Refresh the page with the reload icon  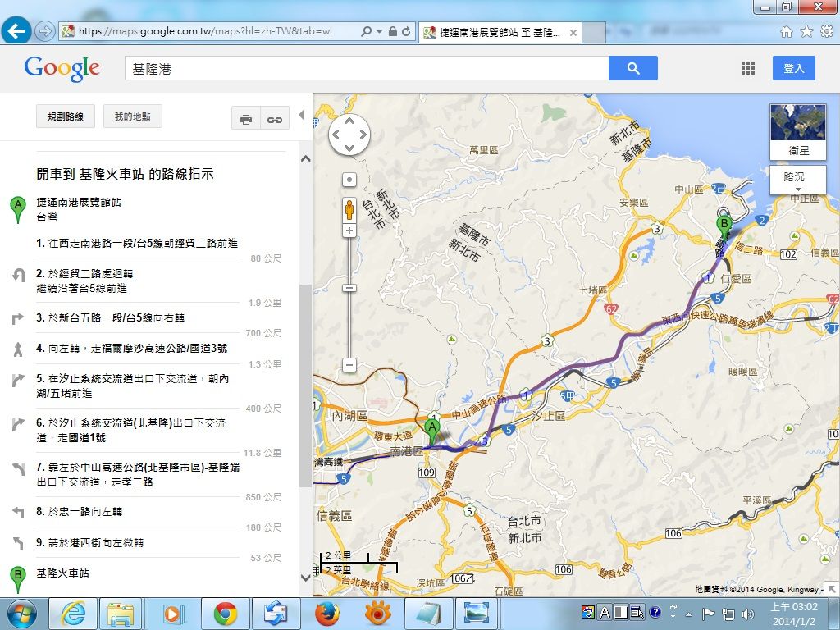(406, 32)
